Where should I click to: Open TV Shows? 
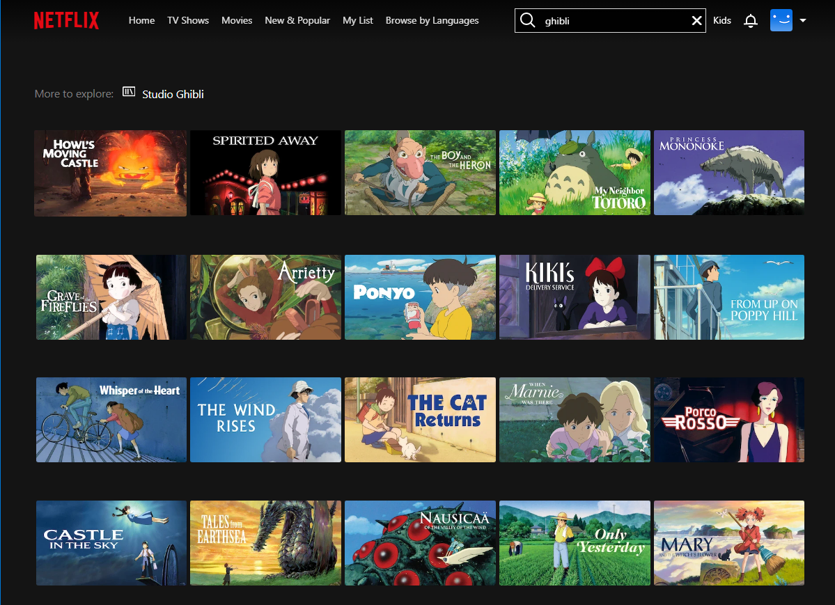[188, 20]
